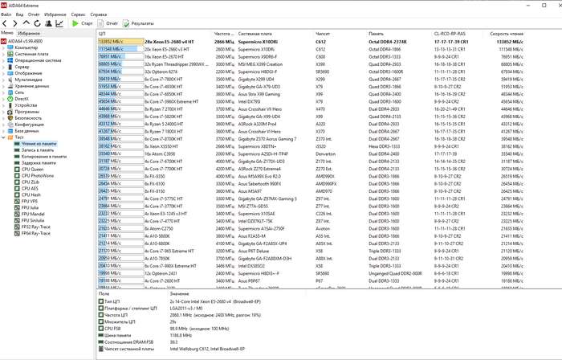
Task: Select the 16x Atom C3958 row
Action: (311, 153)
